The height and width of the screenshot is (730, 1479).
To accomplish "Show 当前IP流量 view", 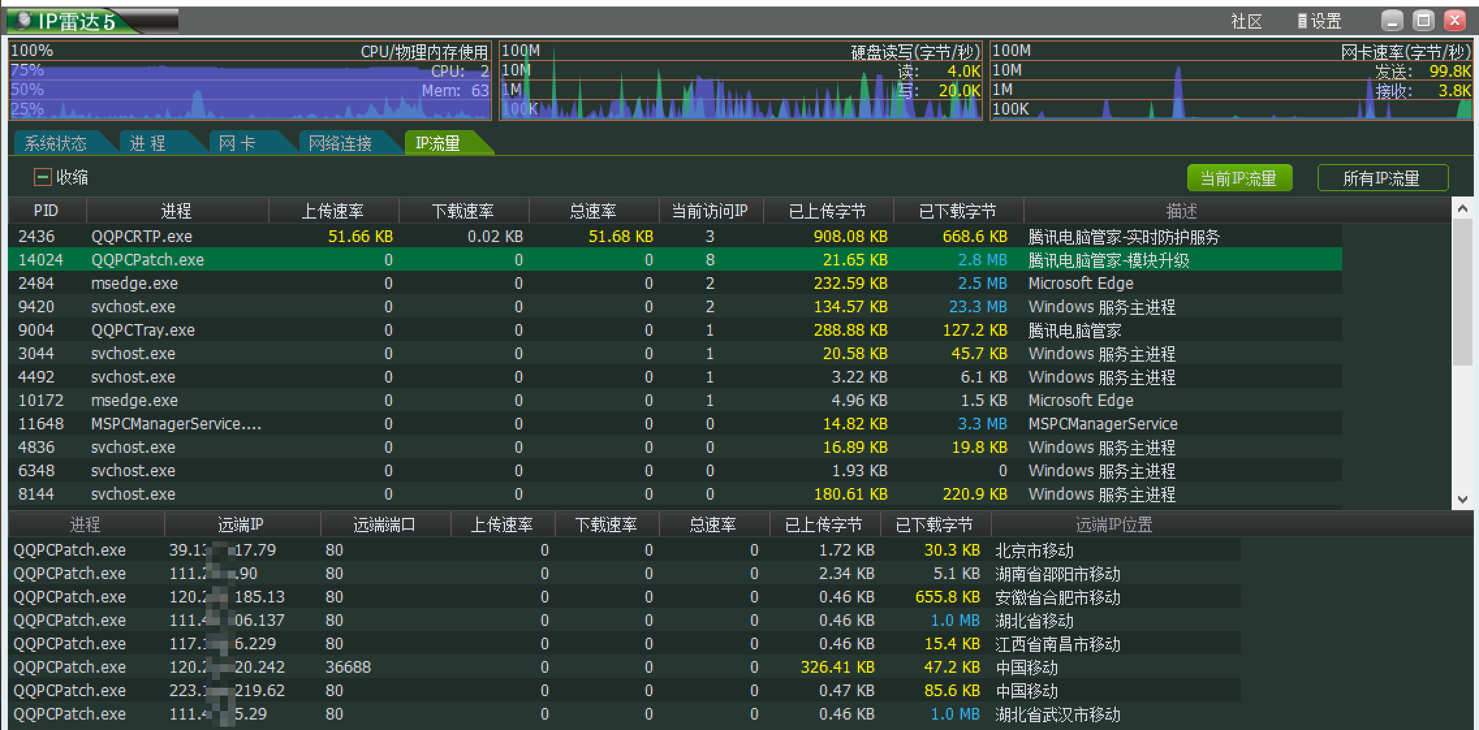I will (1239, 178).
